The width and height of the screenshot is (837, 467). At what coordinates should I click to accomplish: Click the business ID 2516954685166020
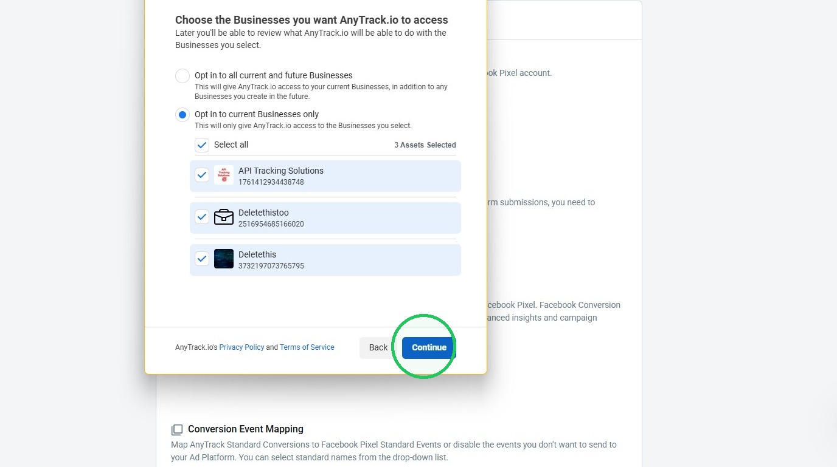(x=271, y=224)
